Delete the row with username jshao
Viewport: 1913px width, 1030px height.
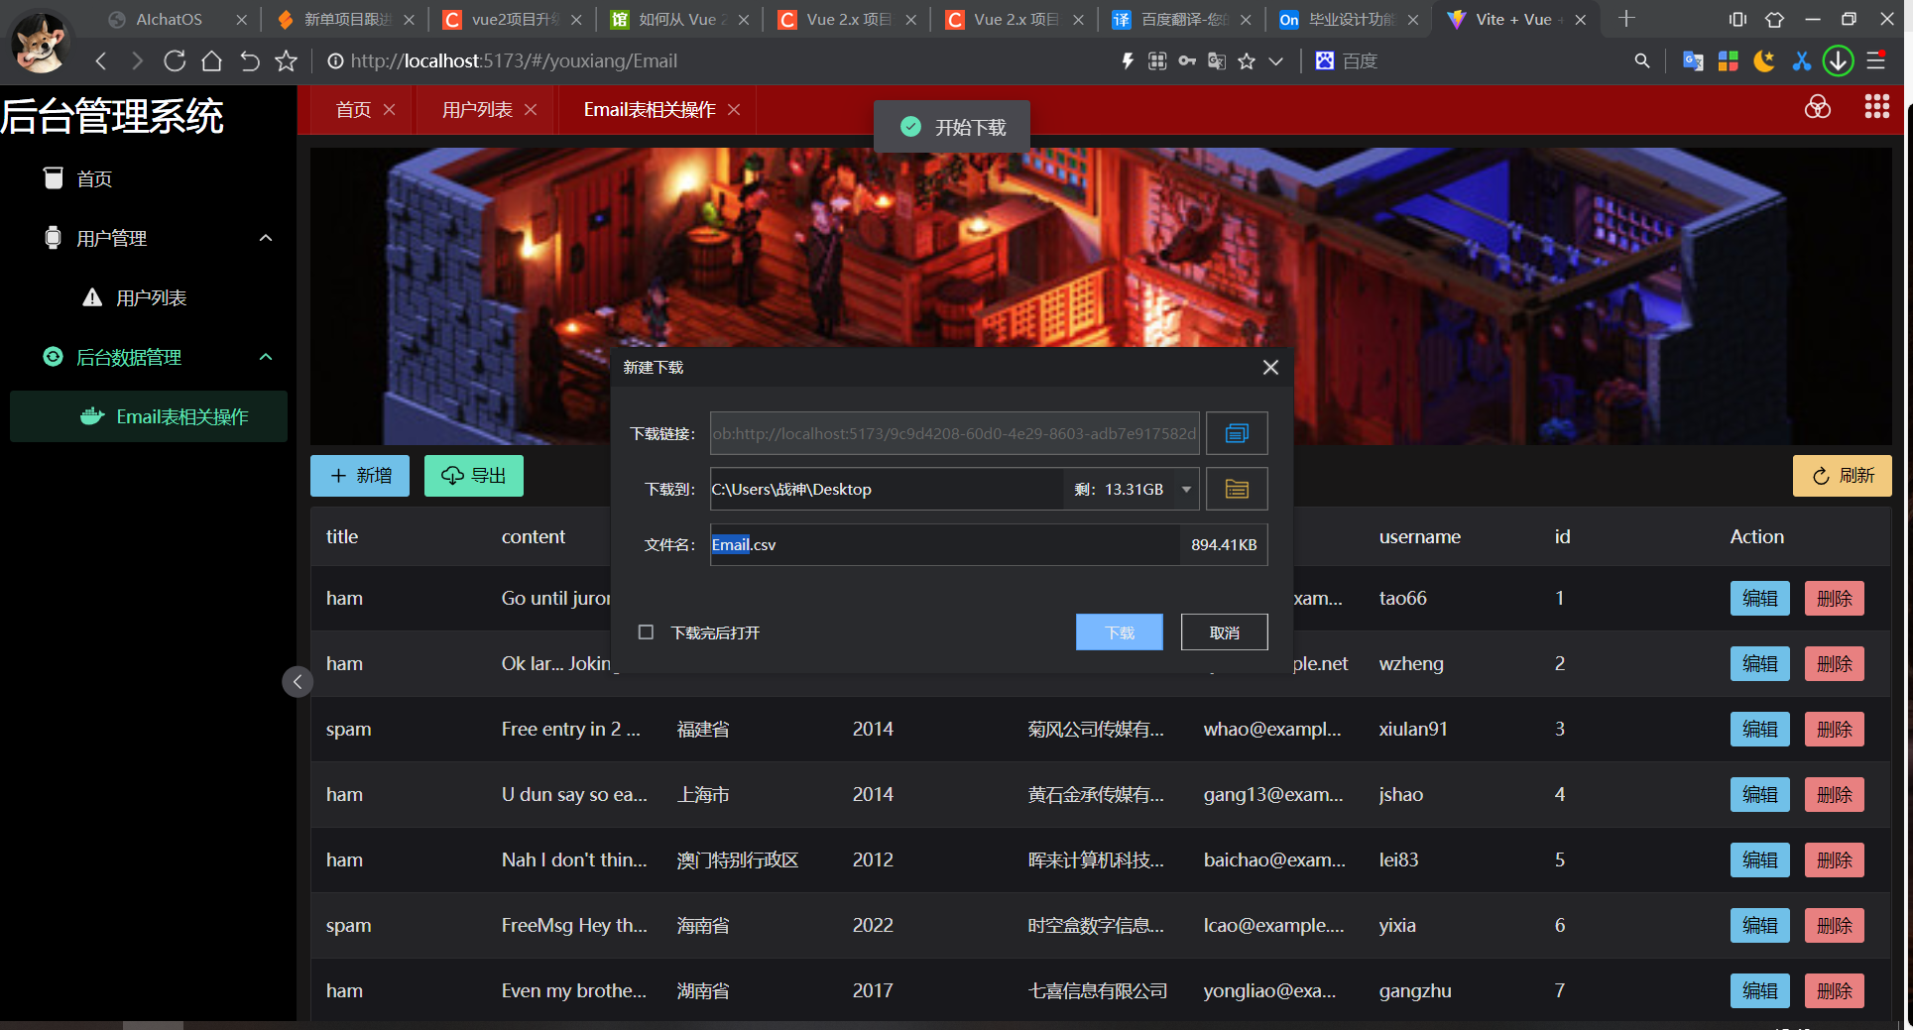click(1835, 794)
